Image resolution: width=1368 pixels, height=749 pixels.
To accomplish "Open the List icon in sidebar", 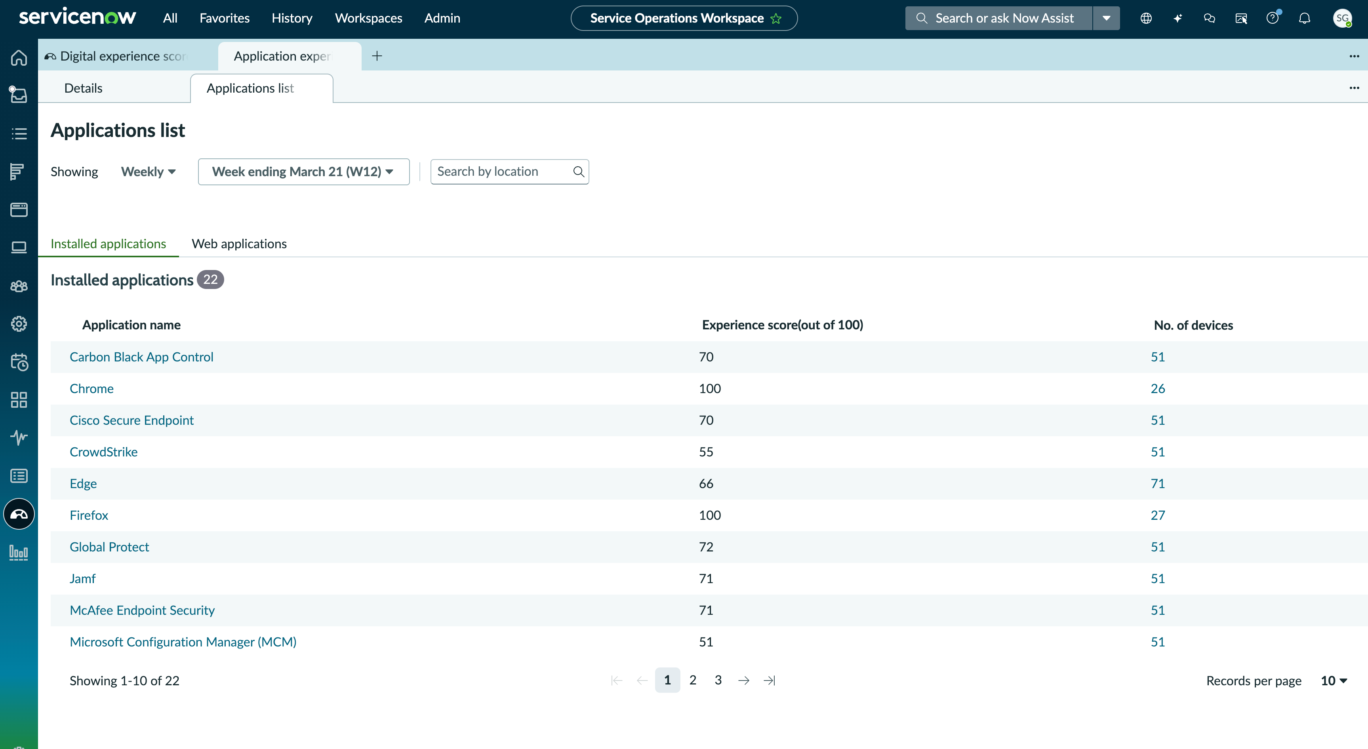I will tap(19, 133).
